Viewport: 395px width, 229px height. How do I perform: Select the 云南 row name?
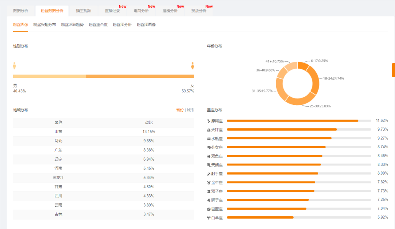point(58,205)
